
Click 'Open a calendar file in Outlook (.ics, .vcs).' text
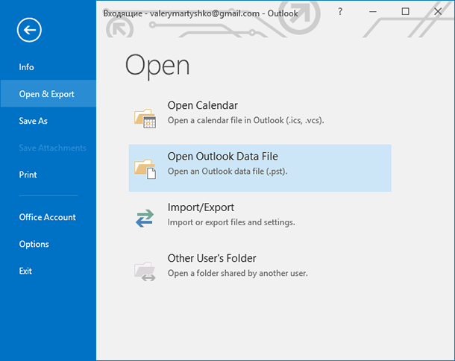pos(246,120)
